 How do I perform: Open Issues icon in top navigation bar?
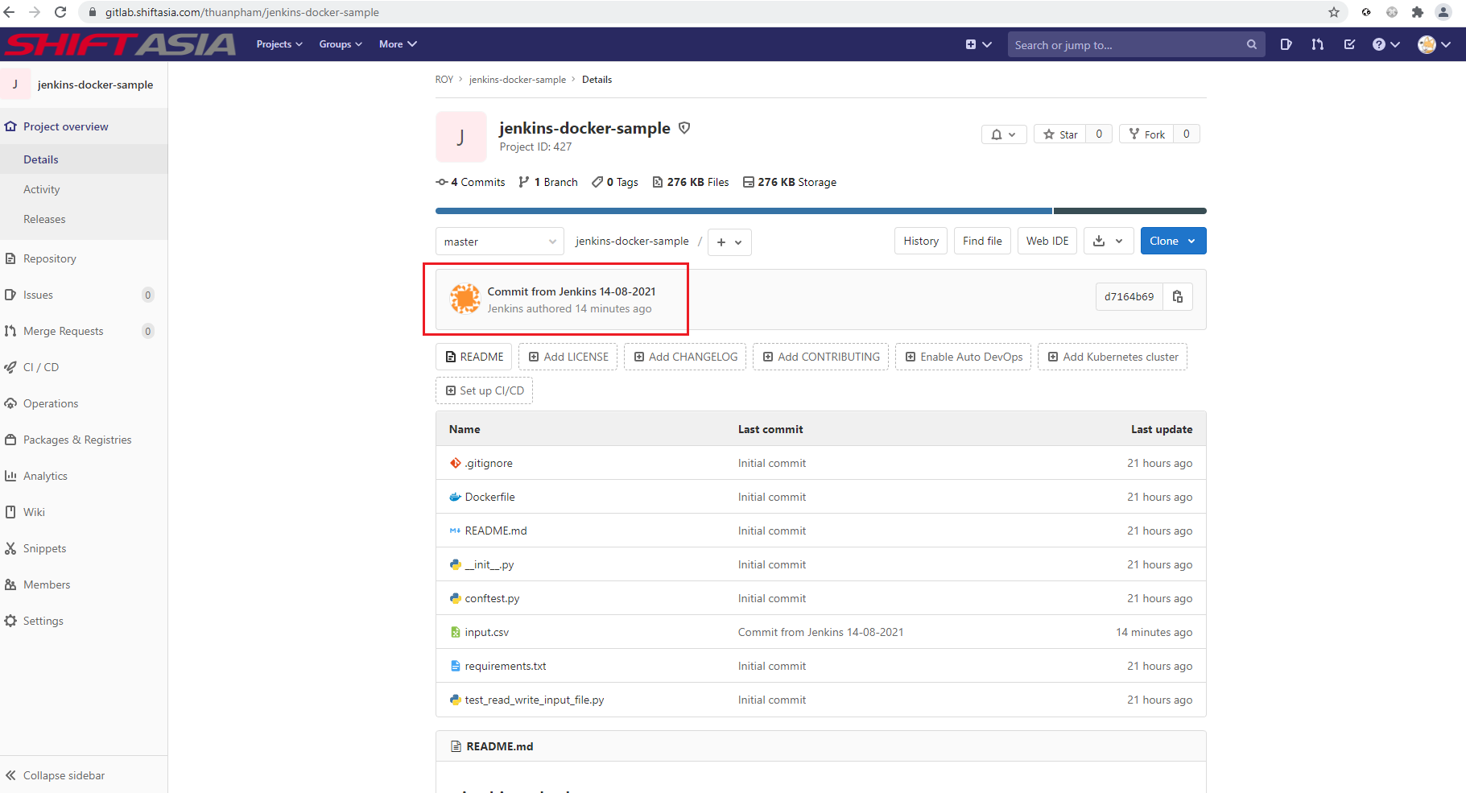1286,44
